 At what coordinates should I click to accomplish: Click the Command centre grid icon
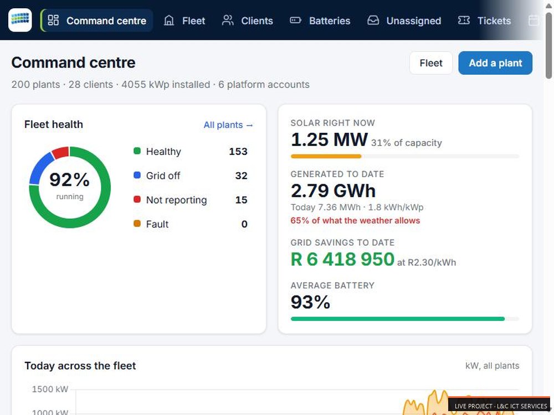pos(53,20)
